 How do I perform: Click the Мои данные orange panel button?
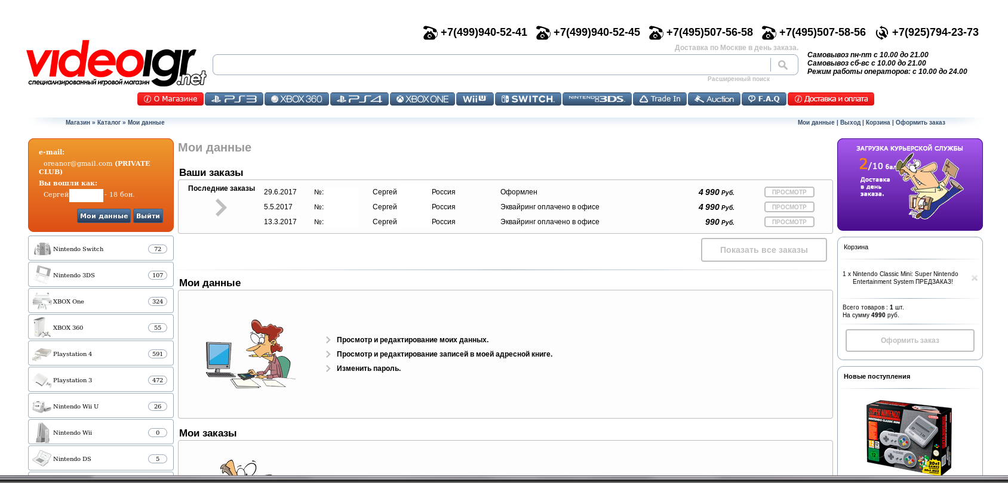[x=104, y=216]
